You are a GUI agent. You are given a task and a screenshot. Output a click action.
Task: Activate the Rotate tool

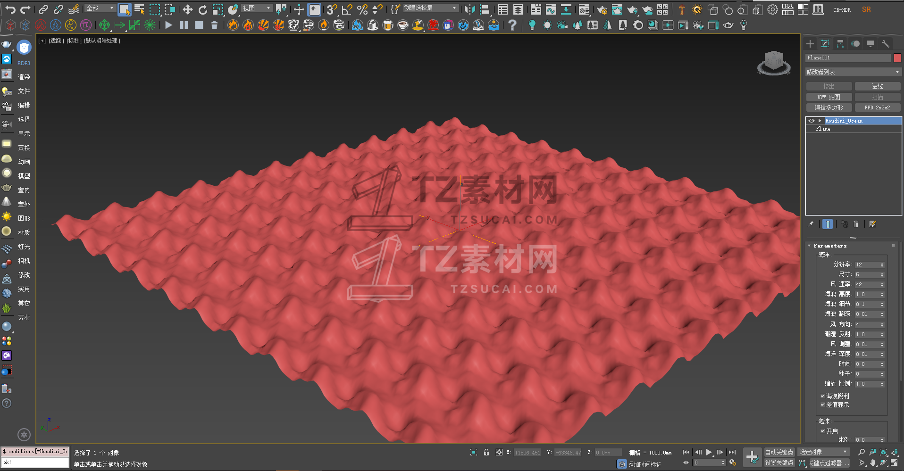(203, 9)
